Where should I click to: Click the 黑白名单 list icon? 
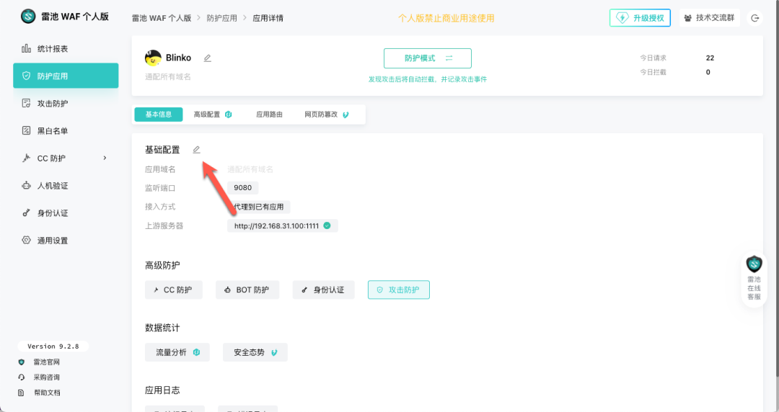coord(27,130)
